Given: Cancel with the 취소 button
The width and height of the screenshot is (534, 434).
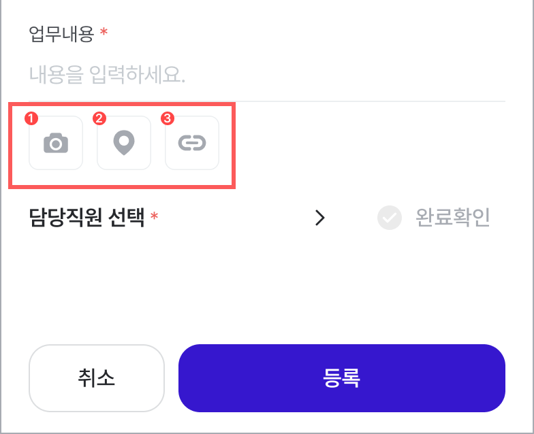Looking at the screenshot, I should 97,378.
